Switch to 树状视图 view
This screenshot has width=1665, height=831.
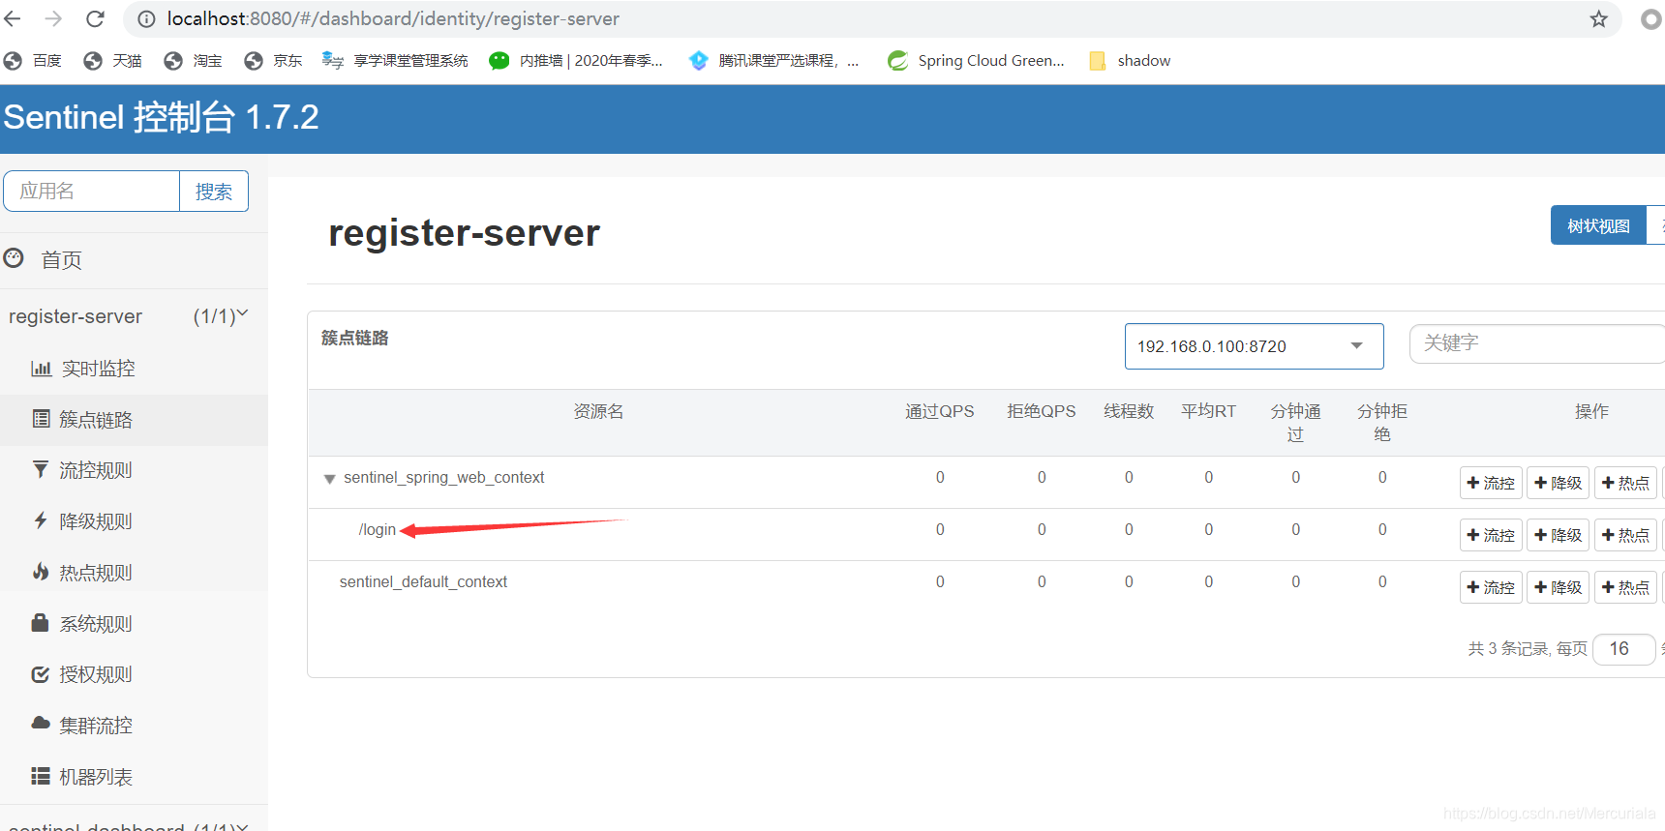point(1598,225)
